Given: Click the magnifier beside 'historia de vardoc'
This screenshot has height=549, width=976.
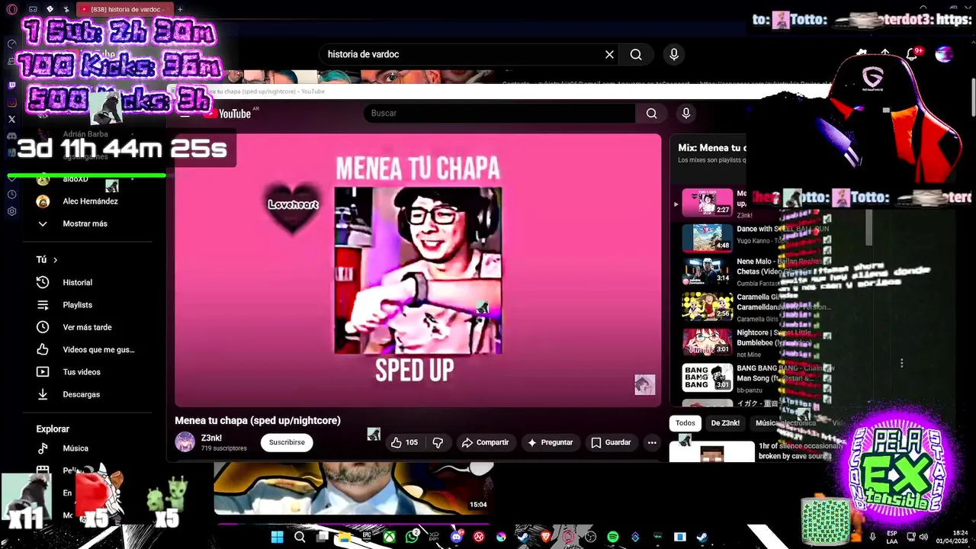Looking at the screenshot, I should click(636, 54).
